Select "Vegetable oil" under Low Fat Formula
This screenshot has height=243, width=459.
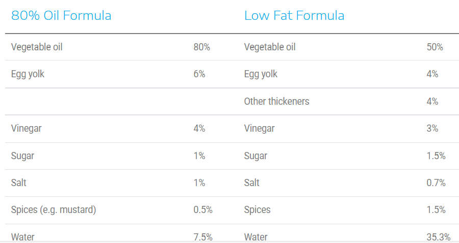point(270,47)
